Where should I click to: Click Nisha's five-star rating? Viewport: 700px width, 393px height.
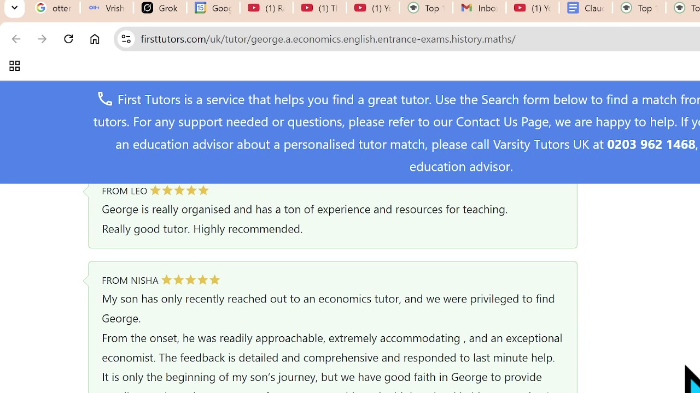pyautogui.click(x=190, y=280)
